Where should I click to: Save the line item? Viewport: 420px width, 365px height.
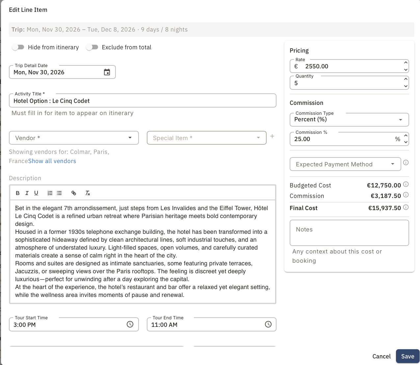tap(407, 356)
